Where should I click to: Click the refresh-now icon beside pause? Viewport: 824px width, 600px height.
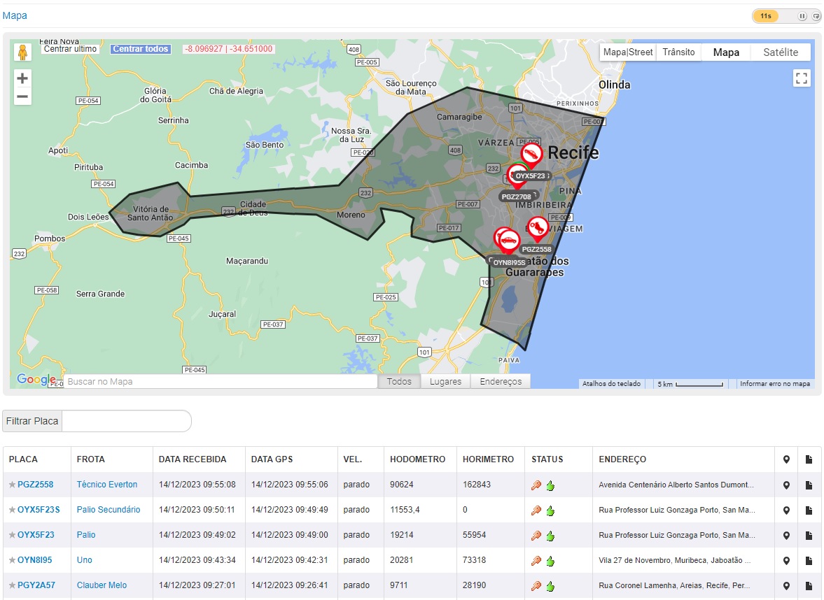[816, 16]
